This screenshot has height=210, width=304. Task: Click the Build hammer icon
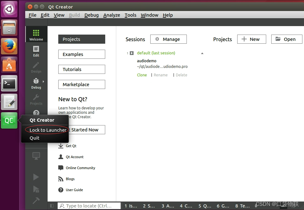point(36,201)
